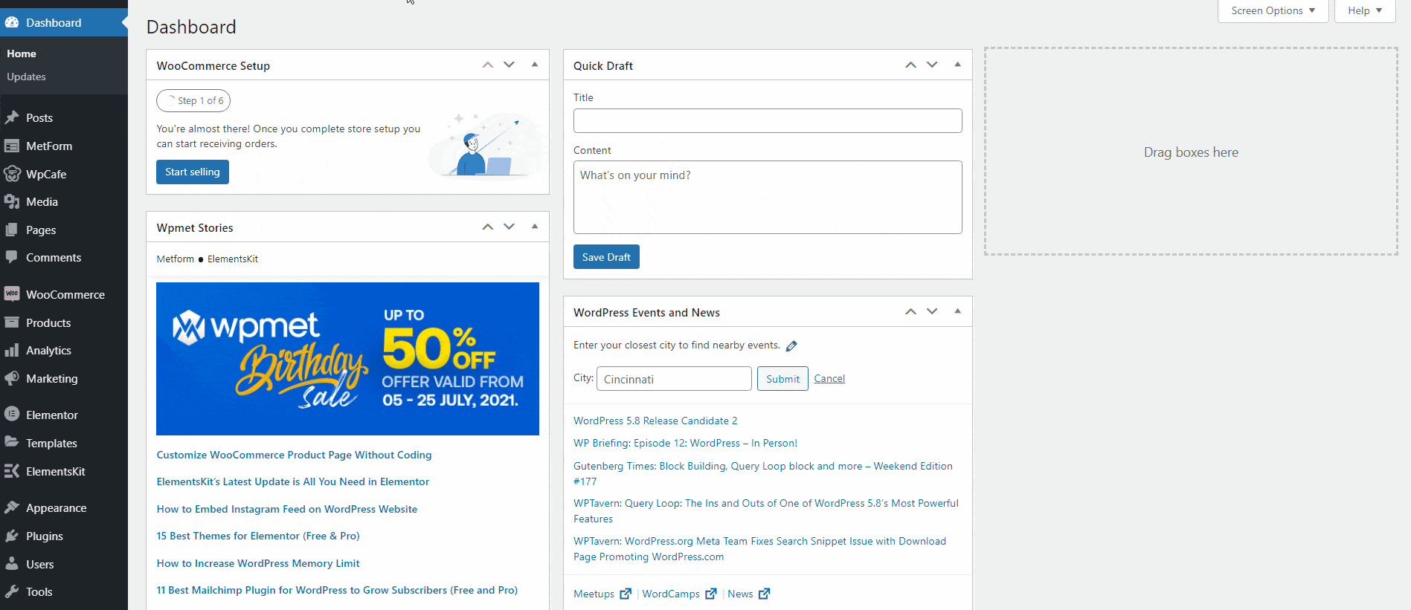
Task: Select the ElementsKit stories filter
Action: click(x=233, y=259)
